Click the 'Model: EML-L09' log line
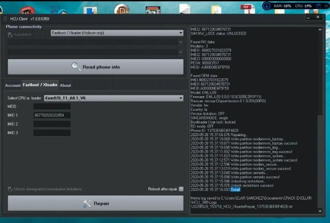 [x=203, y=92]
